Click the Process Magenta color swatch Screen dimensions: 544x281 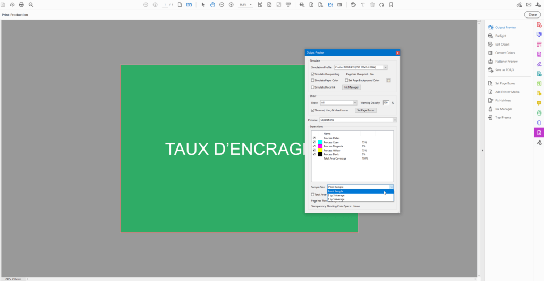coord(320,146)
